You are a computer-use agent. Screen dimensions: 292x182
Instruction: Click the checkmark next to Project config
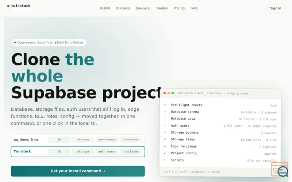(x=165, y=153)
